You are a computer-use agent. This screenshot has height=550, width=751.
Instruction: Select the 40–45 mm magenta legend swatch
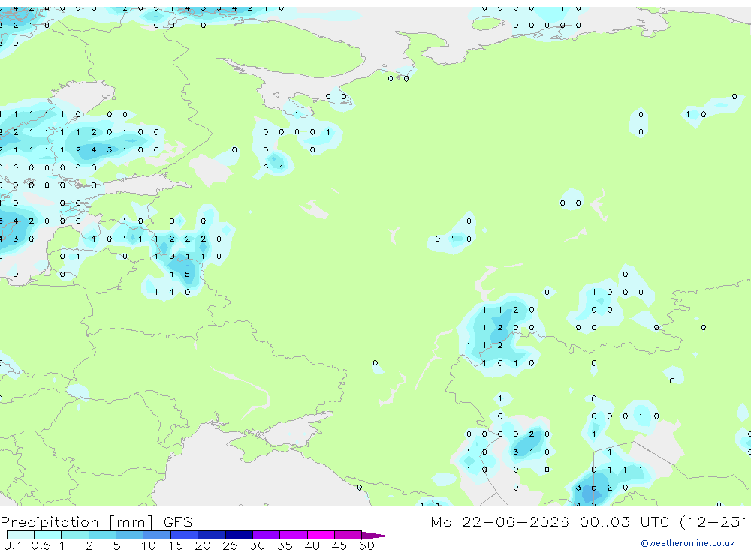pos(321,535)
